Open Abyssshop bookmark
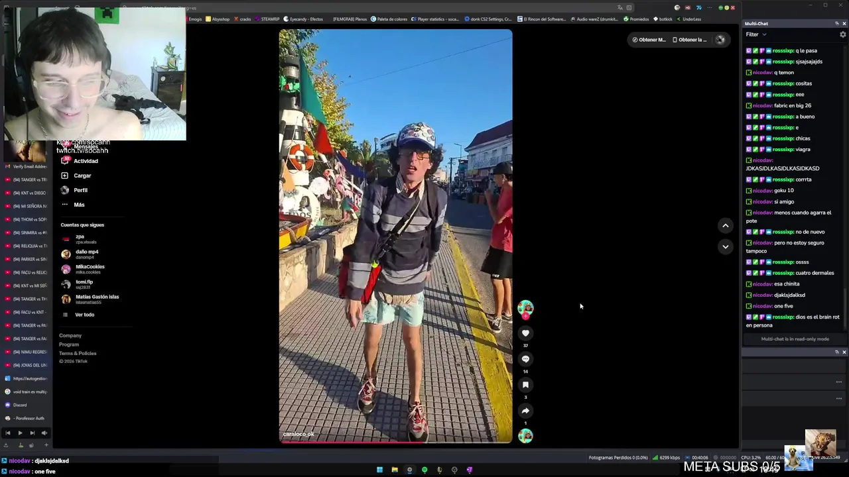 218,19
